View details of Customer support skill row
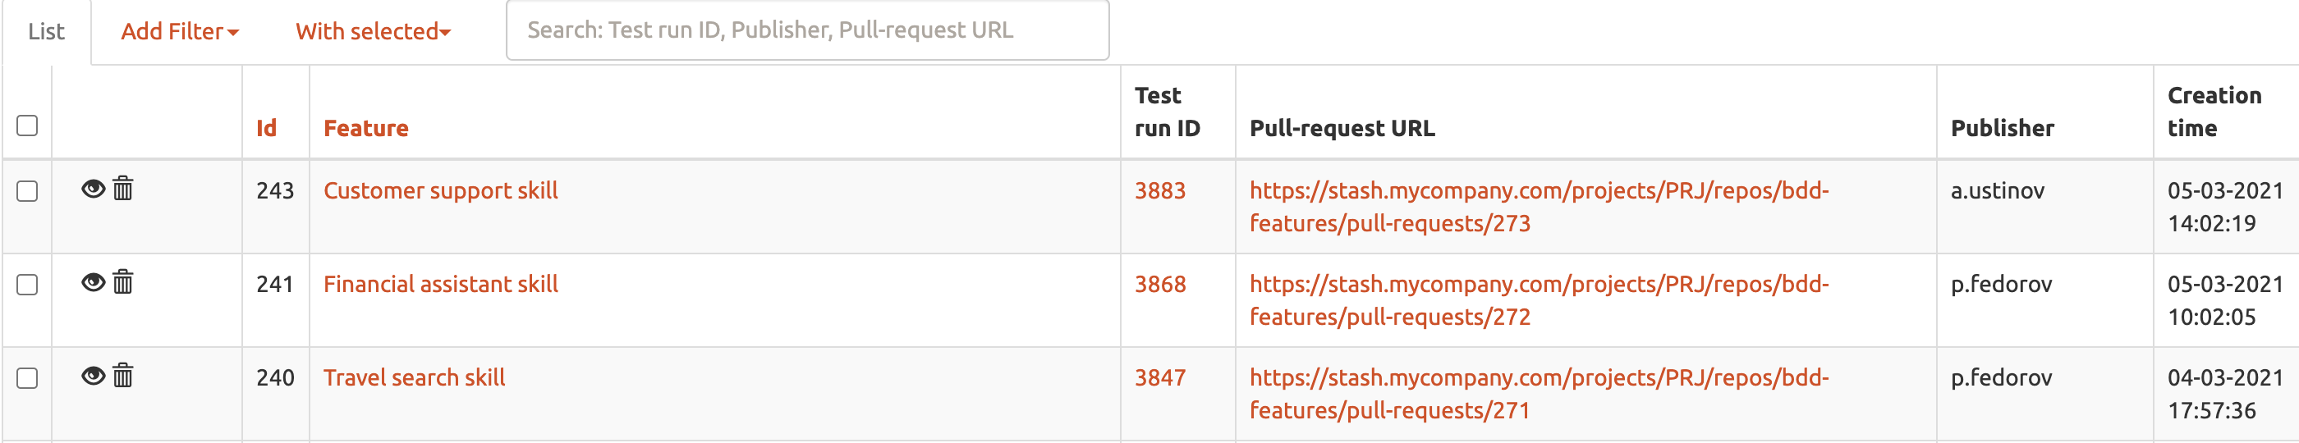This screenshot has height=443, width=2299. pos(93,189)
